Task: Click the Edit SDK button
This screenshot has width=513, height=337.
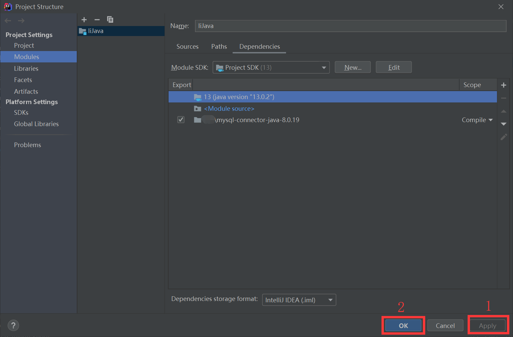Action: (394, 67)
